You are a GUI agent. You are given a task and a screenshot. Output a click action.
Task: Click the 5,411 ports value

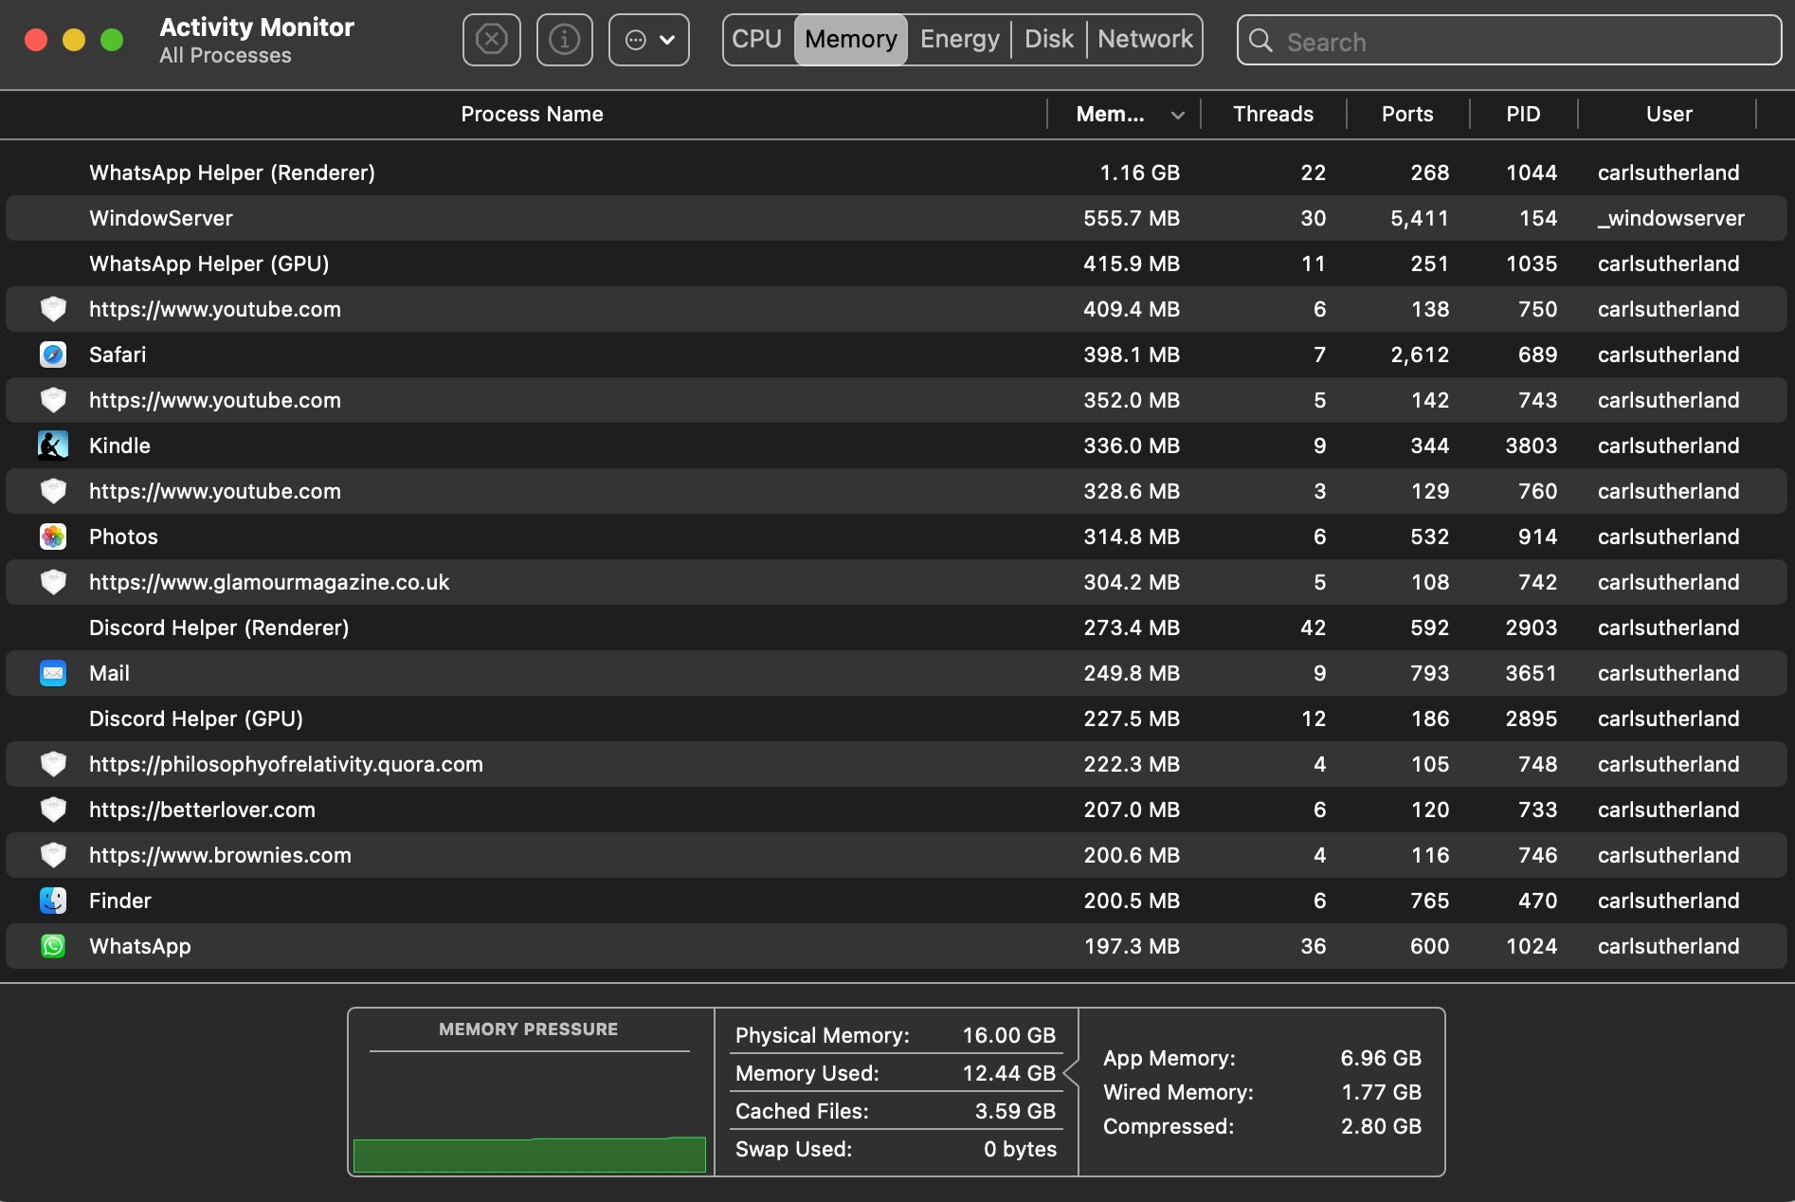(x=1420, y=218)
